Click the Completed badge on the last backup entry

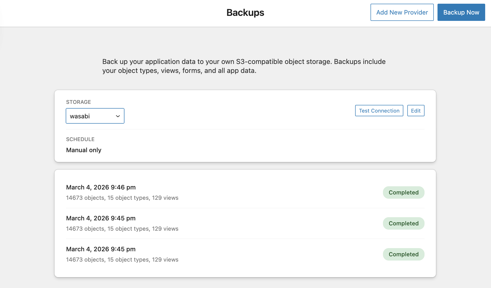pos(404,254)
